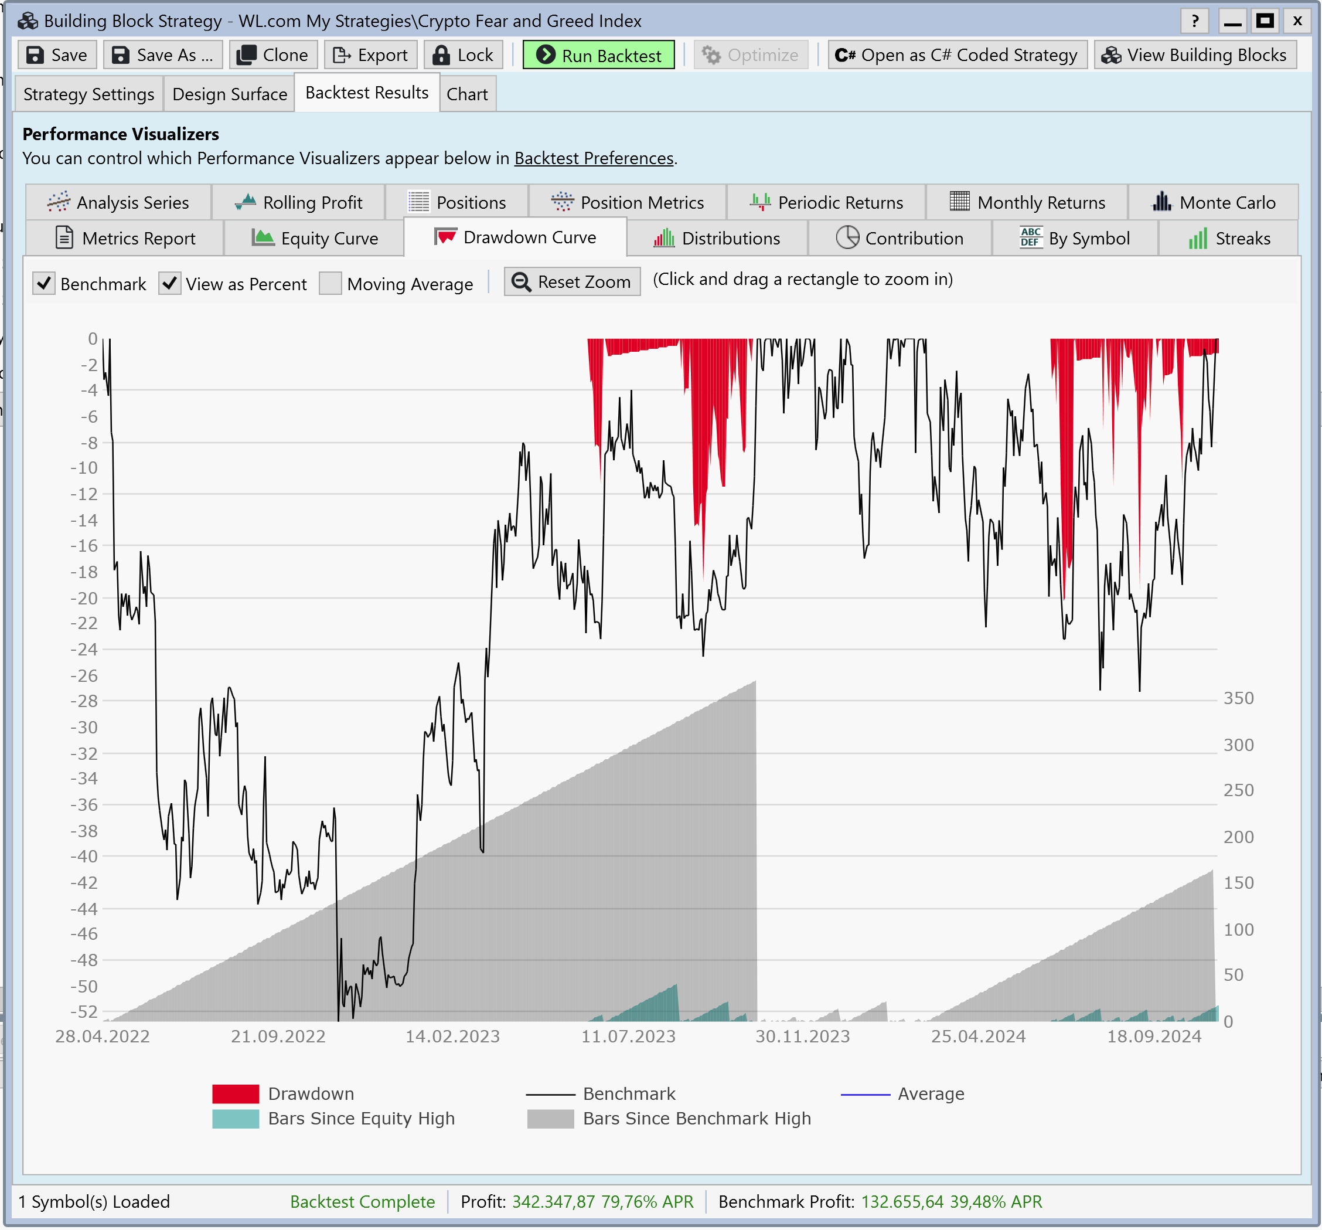1322x1230 pixels.
Task: Open the help question mark button
Action: [1195, 21]
